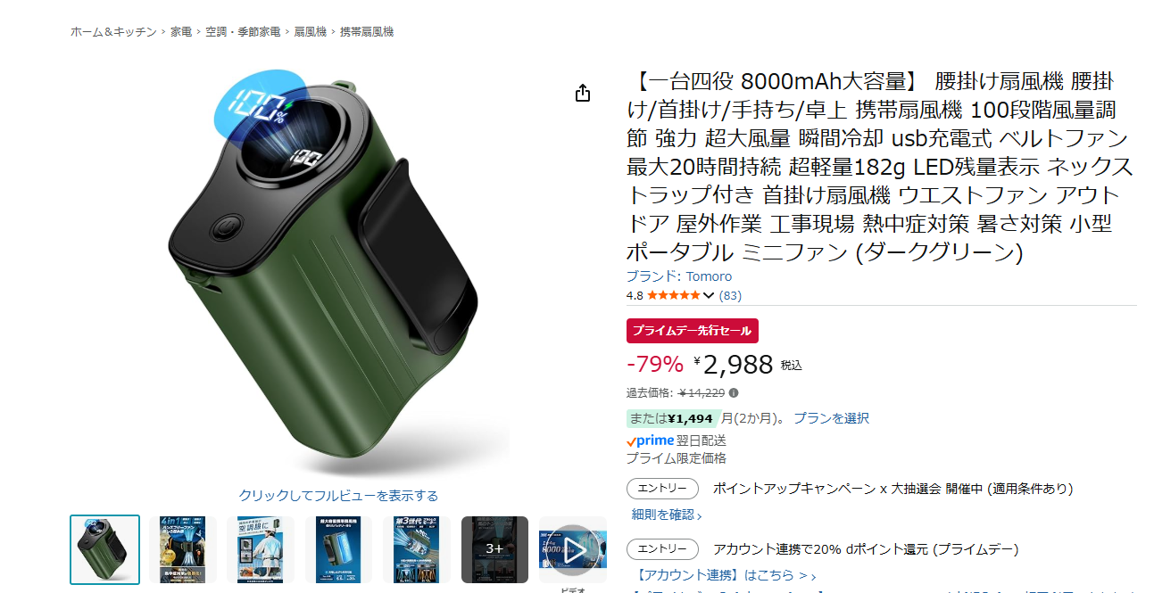1154x593 pixels.
Task: Visit the Tomoro brand link
Action: pyautogui.click(x=679, y=276)
